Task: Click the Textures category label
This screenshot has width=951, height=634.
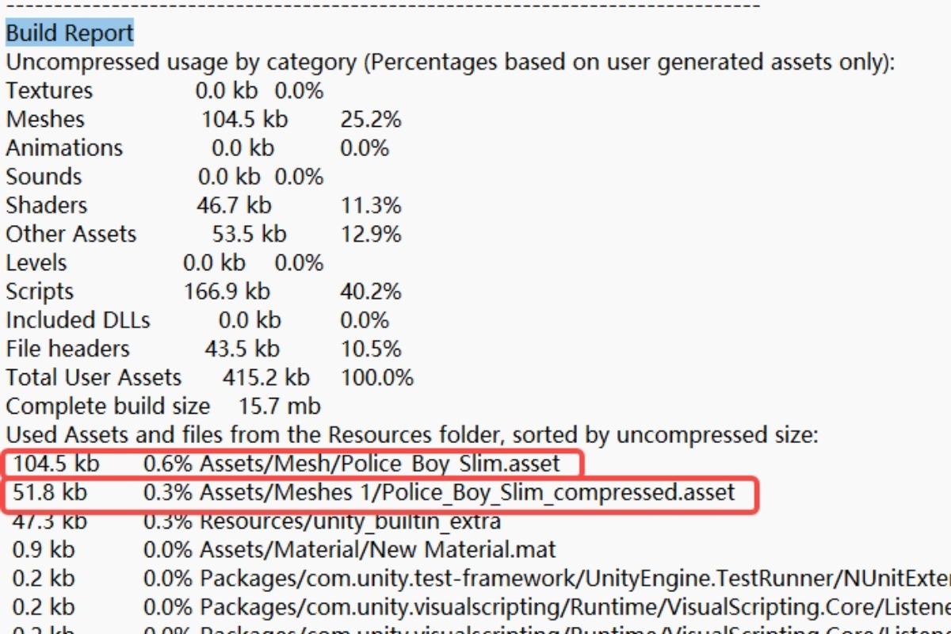Action: pyautogui.click(x=49, y=91)
